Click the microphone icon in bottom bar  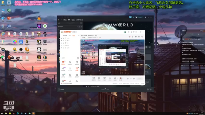pyautogui.click(x=115, y=79)
